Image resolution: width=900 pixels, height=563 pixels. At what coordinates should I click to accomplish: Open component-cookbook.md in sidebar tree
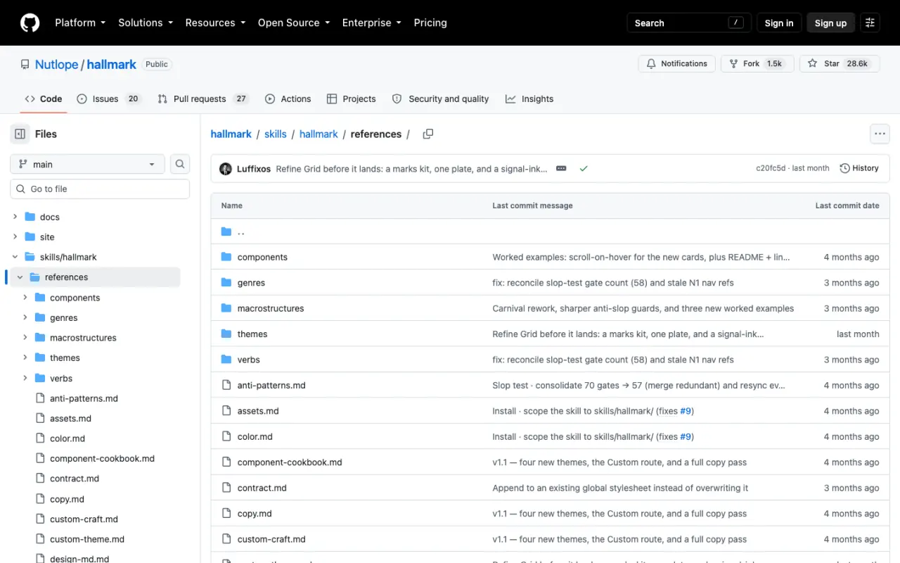pos(102,458)
